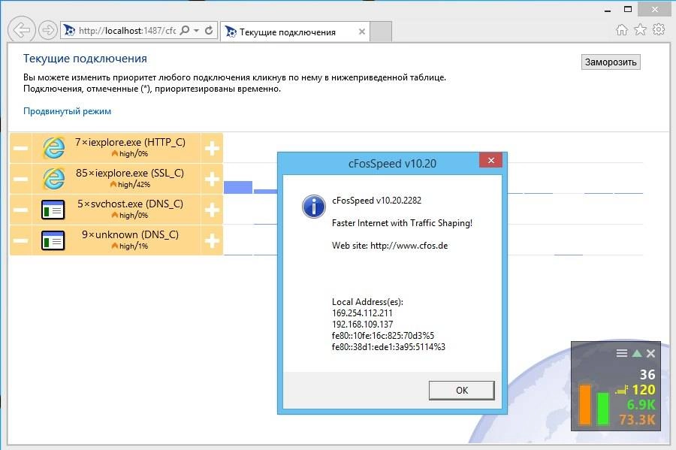The height and width of the screenshot is (450, 676).
Task: Refresh the current page
Action: [209, 30]
